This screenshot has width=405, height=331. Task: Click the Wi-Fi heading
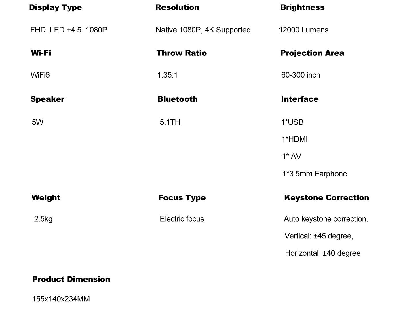(41, 53)
